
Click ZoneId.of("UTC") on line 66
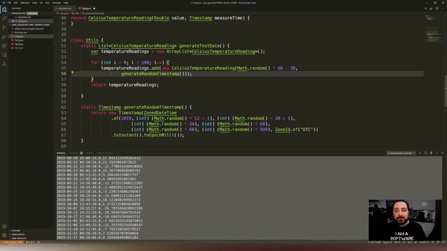click(296, 130)
